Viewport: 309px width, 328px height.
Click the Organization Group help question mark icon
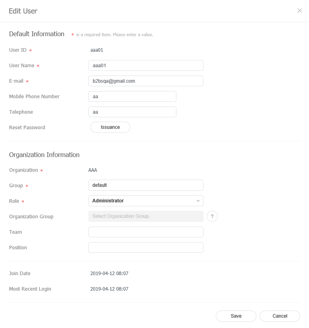pyautogui.click(x=212, y=216)
